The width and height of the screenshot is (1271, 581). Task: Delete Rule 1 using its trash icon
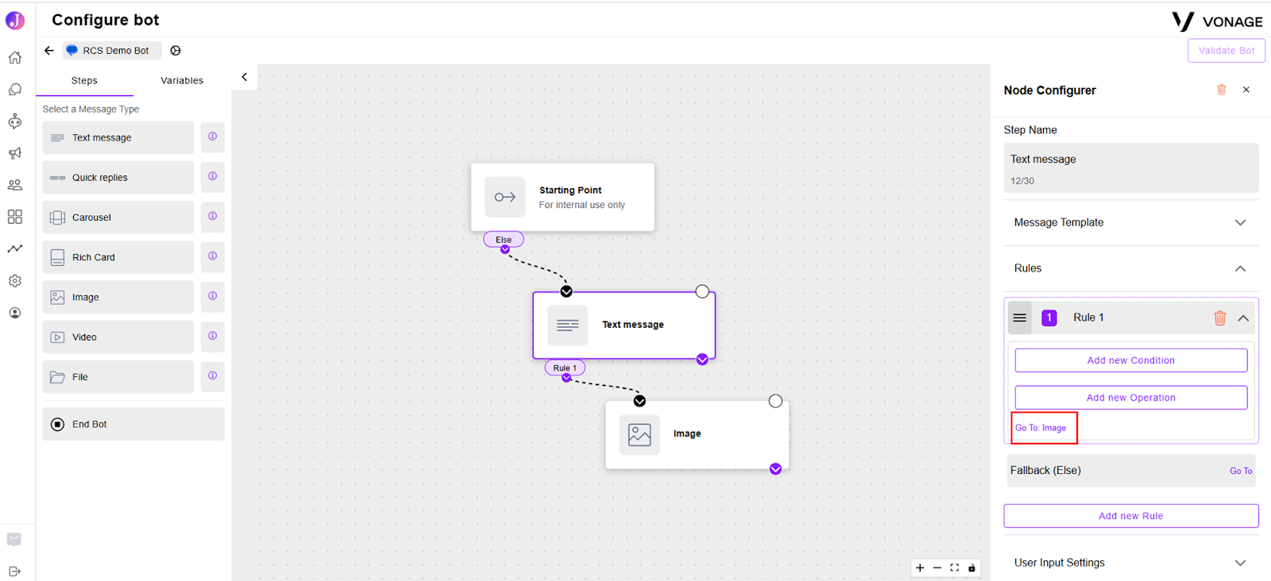(x=1220, y=318)
